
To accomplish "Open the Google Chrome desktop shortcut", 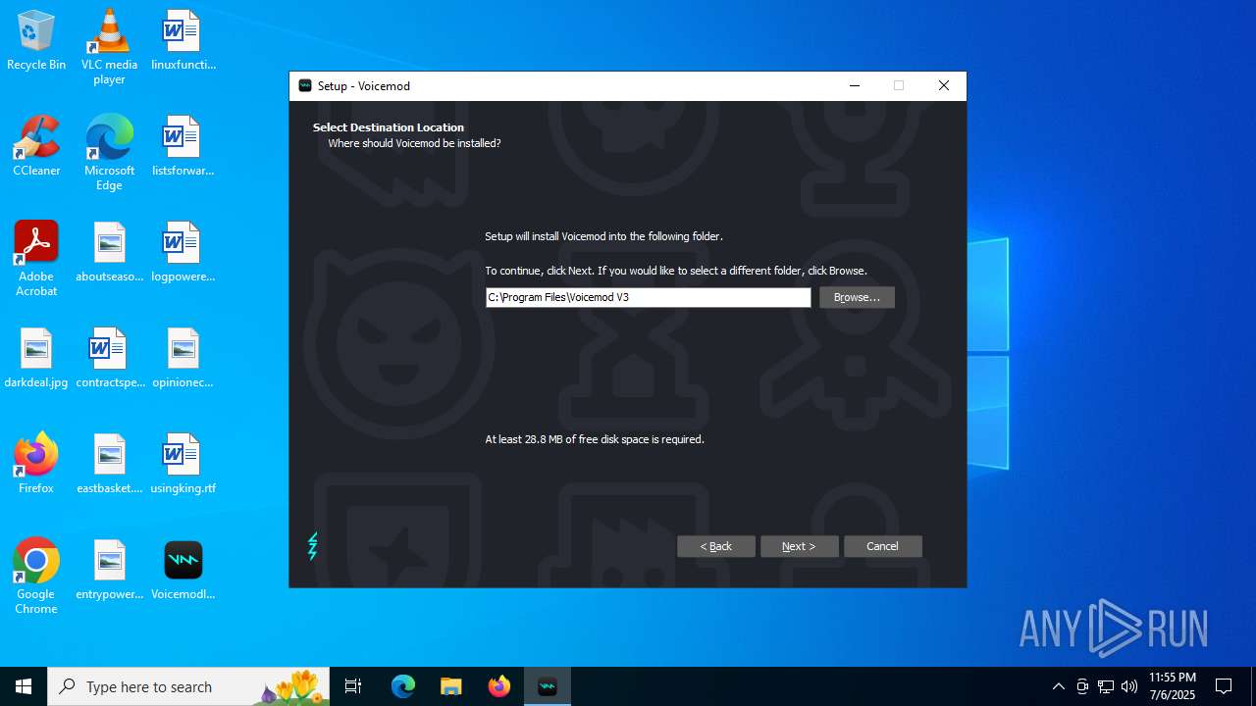I will click(36, 577).
